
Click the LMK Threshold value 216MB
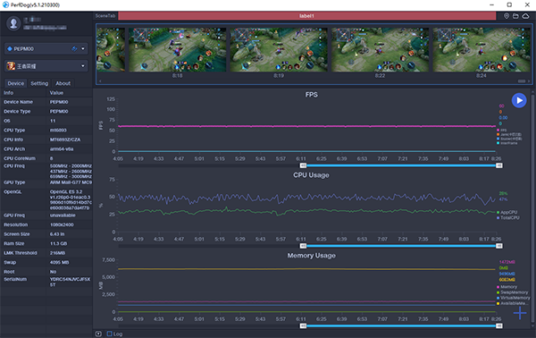pos(57,253)
